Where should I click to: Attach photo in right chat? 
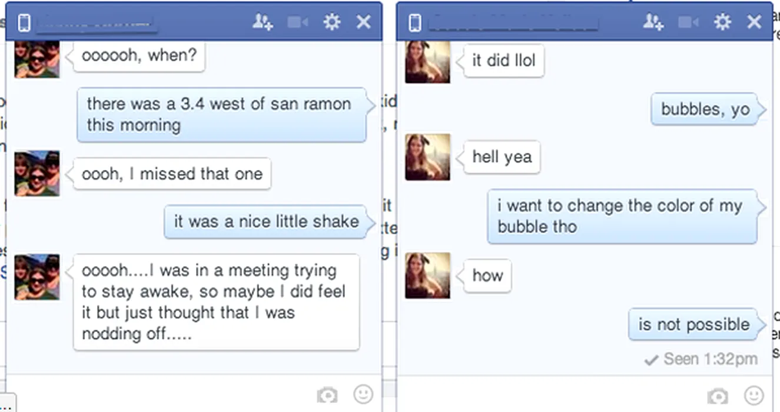pyautogui.click(x=718, y=396)
